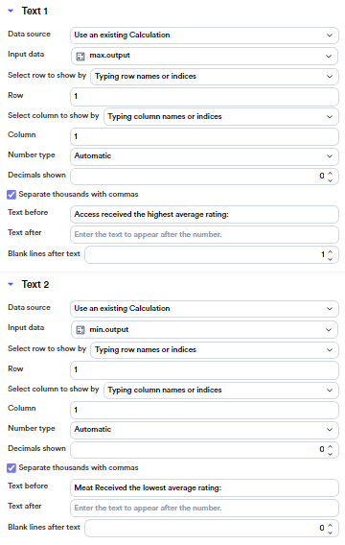This screenshot has width=345, height=545.
Task: Decrease Blank lines after text in Text 2
Action: pos(330,533)
